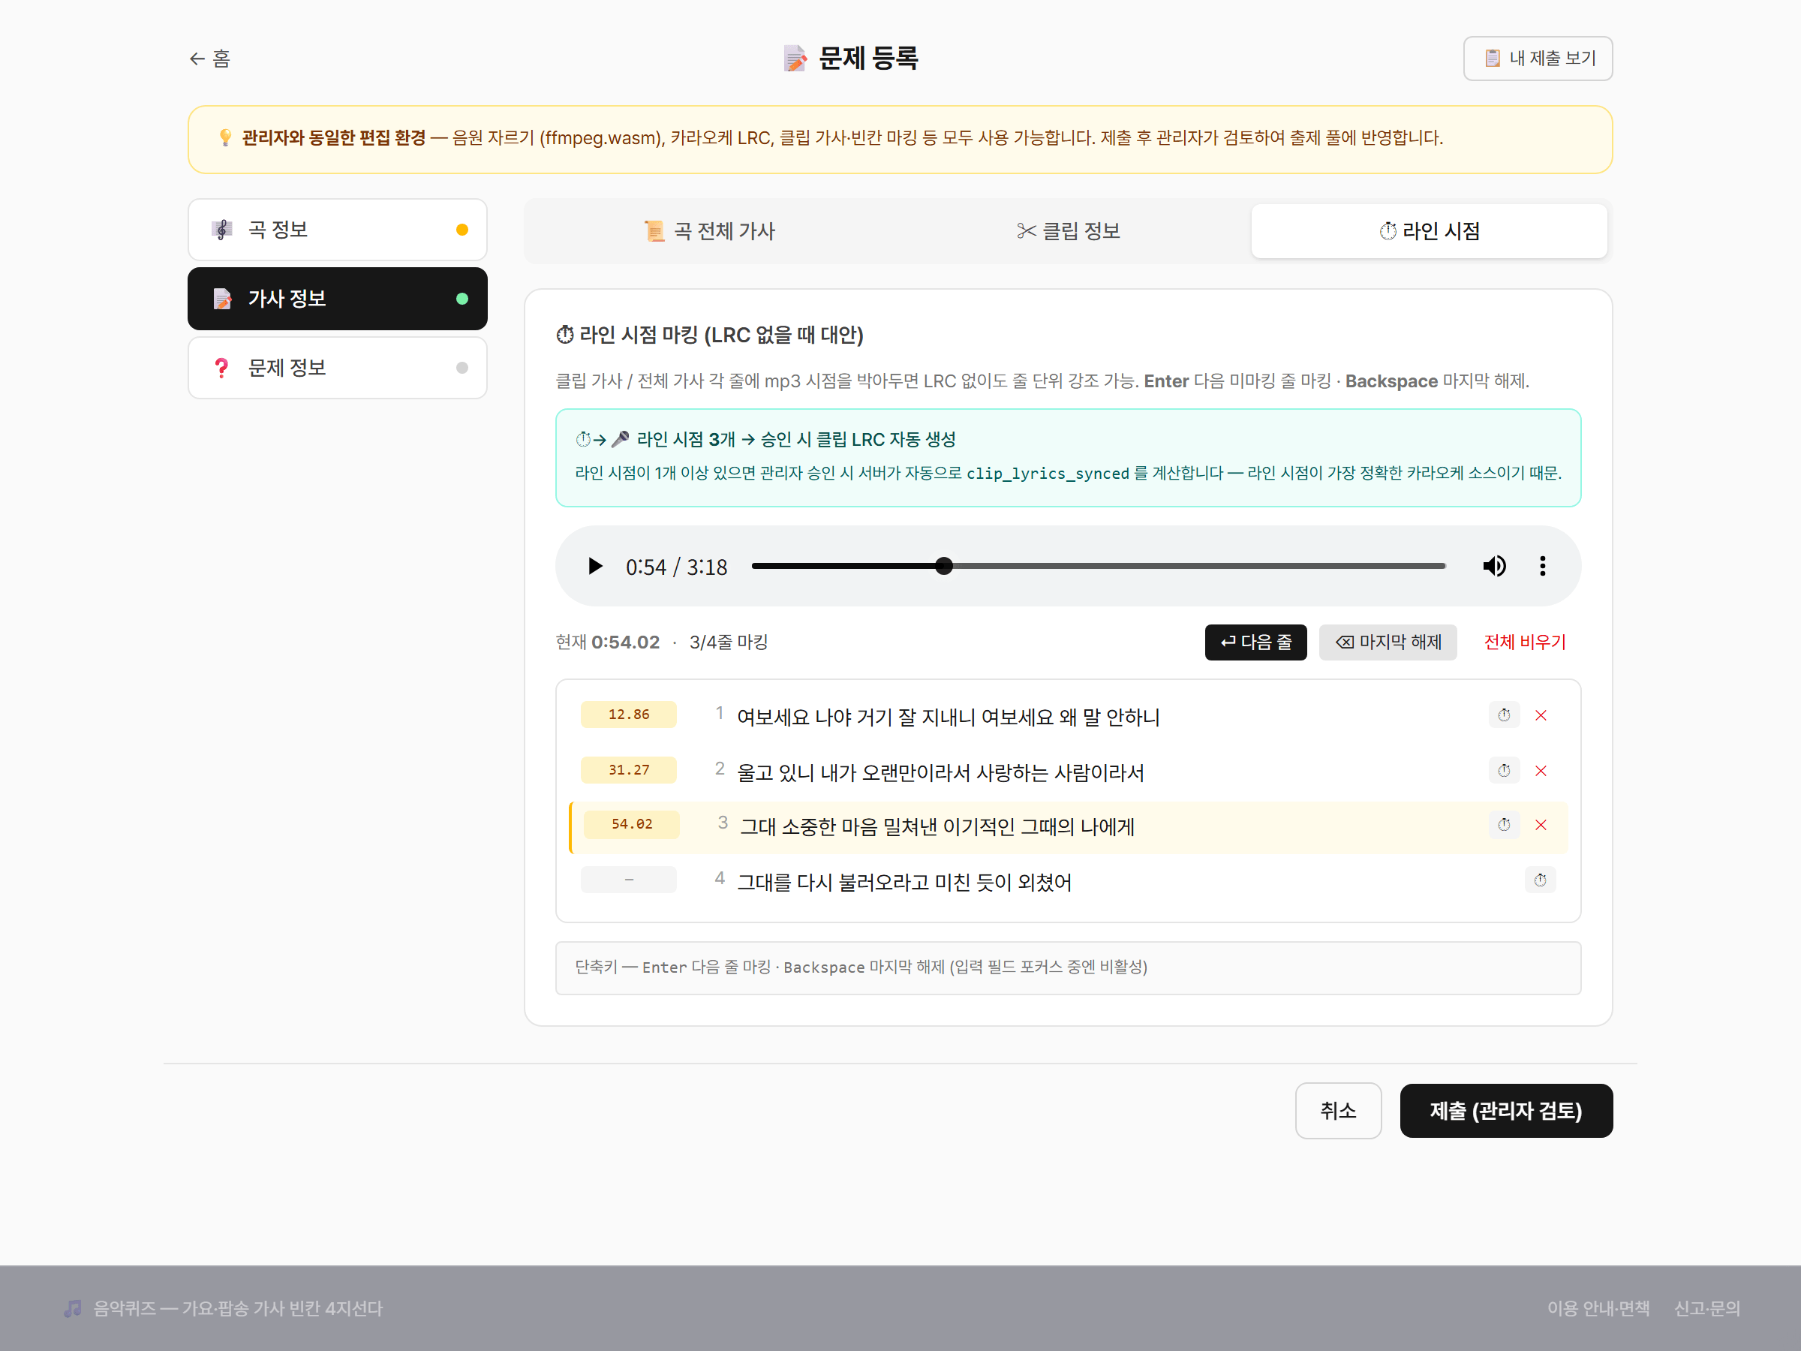Select lyric line 그대를 다시 불러오라고
This screenshot has width=1801, height=1351.
[904, 883]
